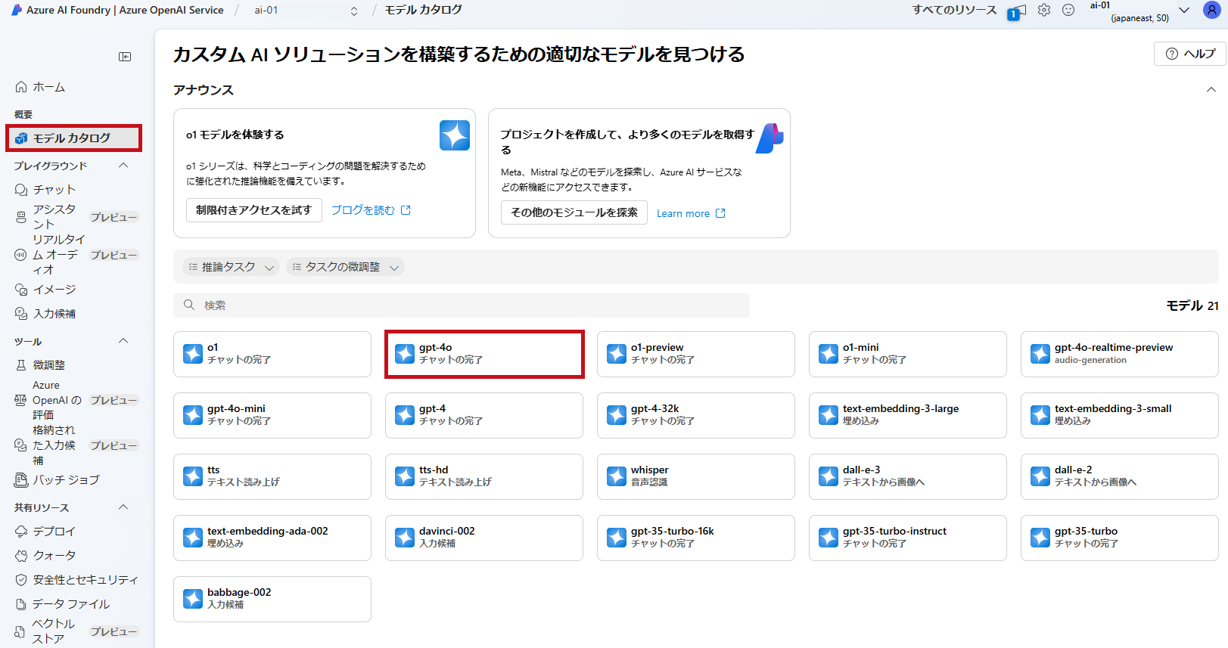Screen dimensions: 1228x648
Task: Open the Fine-tuning flask icon
Action: pyautogui.click(x=21, y=365)
